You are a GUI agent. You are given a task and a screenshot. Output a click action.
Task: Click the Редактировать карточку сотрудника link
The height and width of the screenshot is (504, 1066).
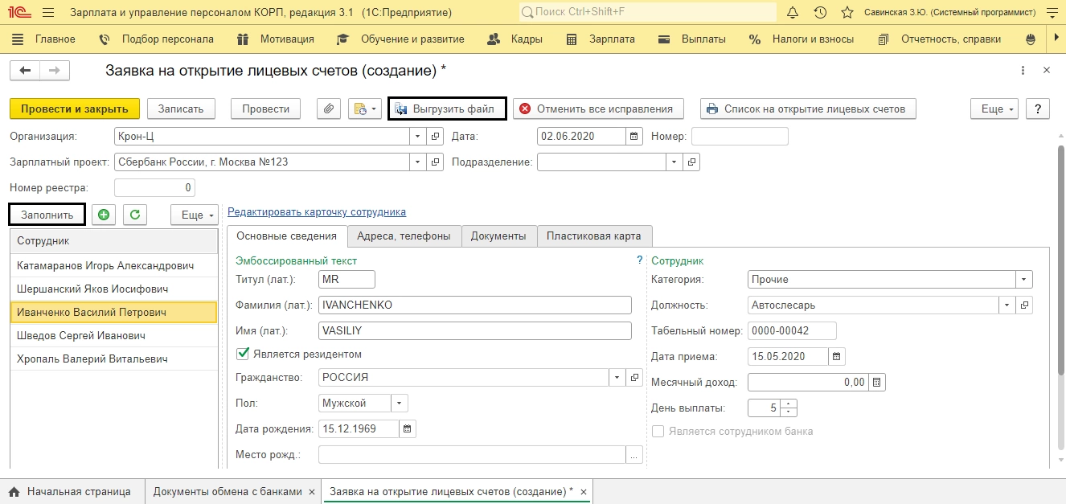[317, 212]
